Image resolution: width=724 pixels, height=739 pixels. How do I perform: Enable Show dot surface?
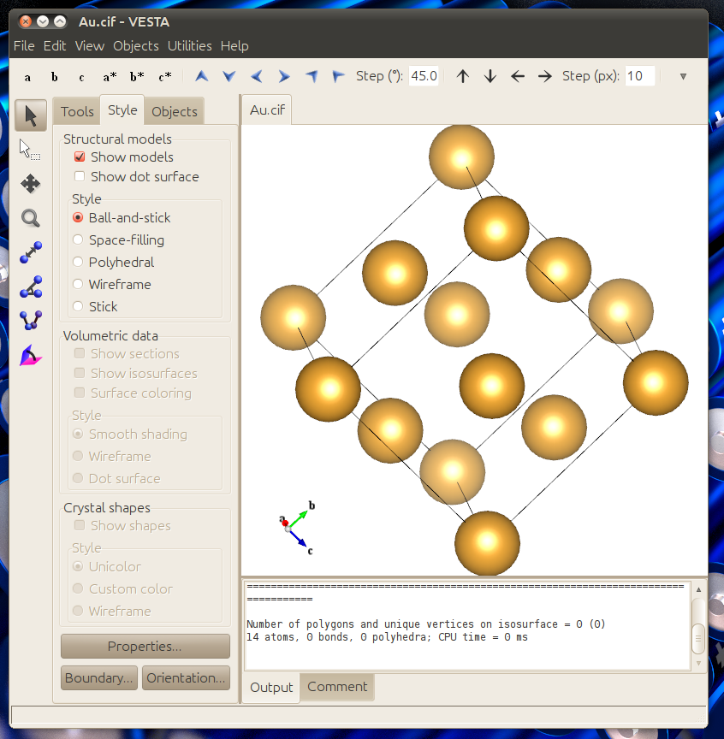click(80, 177)
